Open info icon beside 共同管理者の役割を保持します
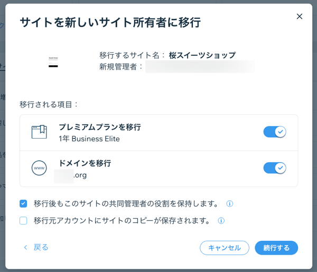This screenshot has width=317, height=272. click(230, 203)
